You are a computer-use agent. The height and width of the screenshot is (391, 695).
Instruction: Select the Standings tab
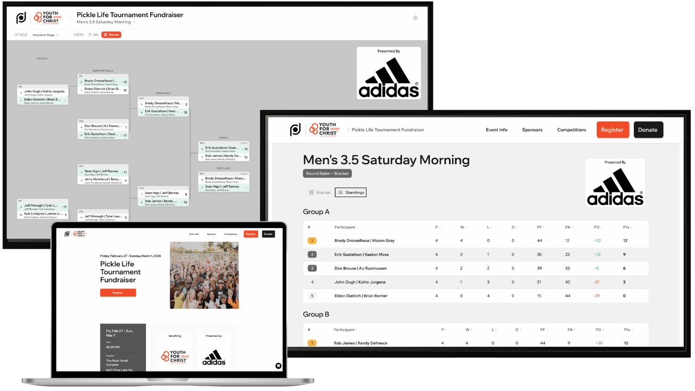(351, 192)
